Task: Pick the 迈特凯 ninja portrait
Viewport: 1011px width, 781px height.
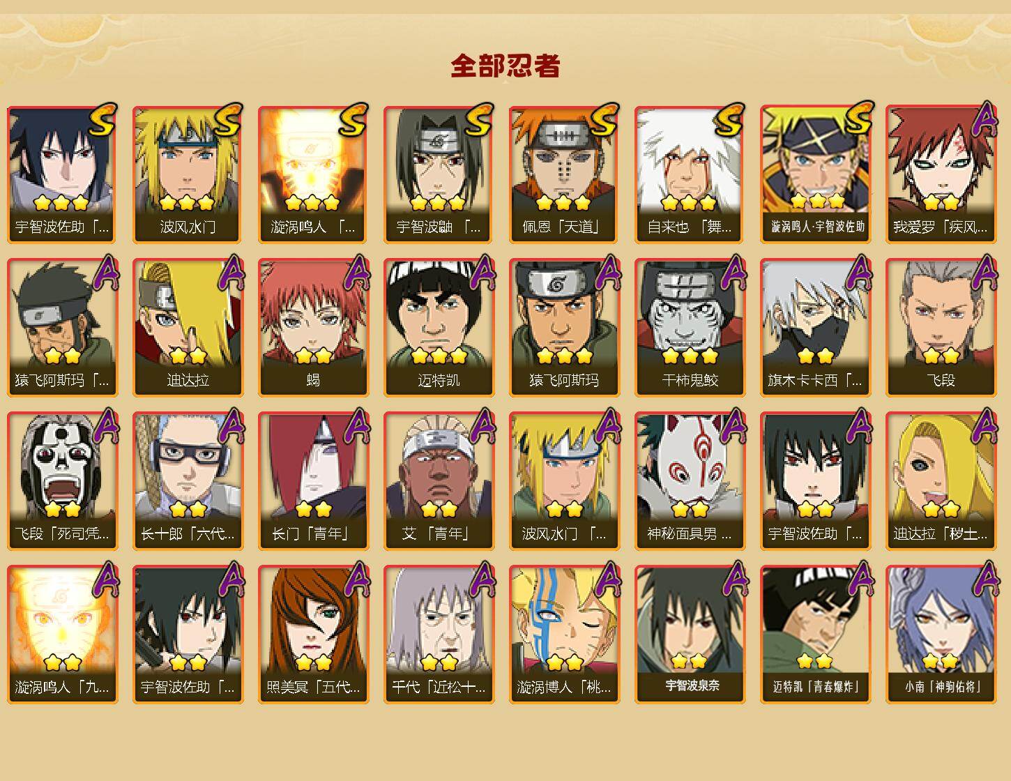Action: click(439, 328)
